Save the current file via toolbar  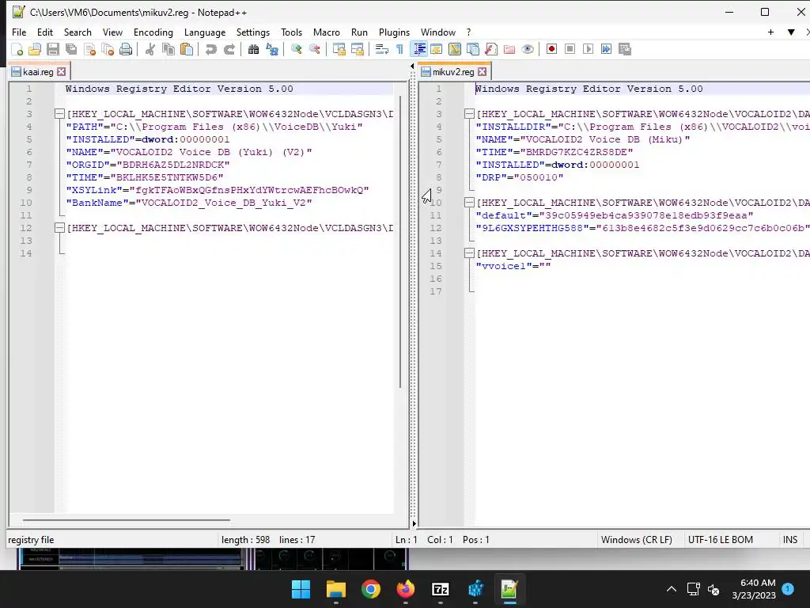pyautogui.click(x=53, y=49)
